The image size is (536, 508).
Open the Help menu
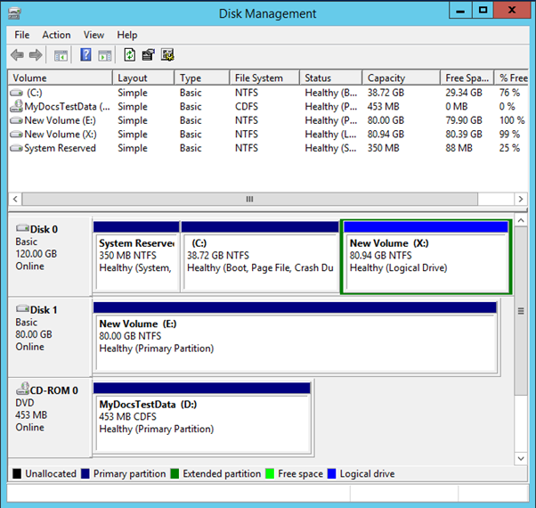click(126, 35)
